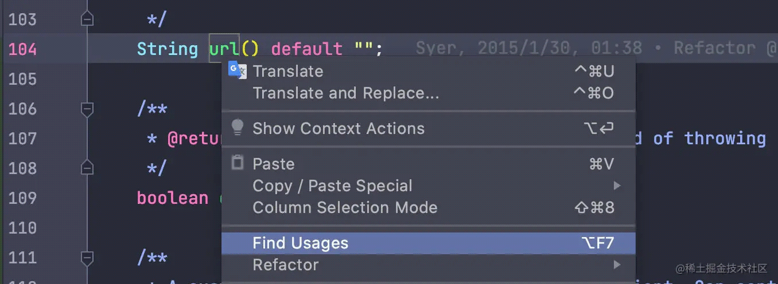Click the fold end marker on line 108
Viewport: 778px width, 284px height.
tap(87, 168)
